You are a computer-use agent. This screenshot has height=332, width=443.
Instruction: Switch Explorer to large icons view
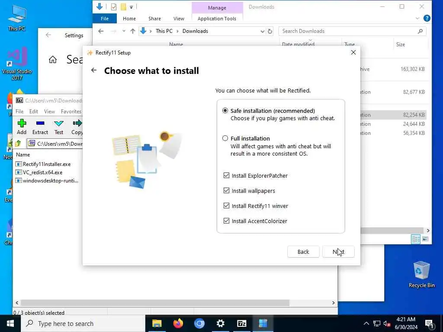coord(425,239)
